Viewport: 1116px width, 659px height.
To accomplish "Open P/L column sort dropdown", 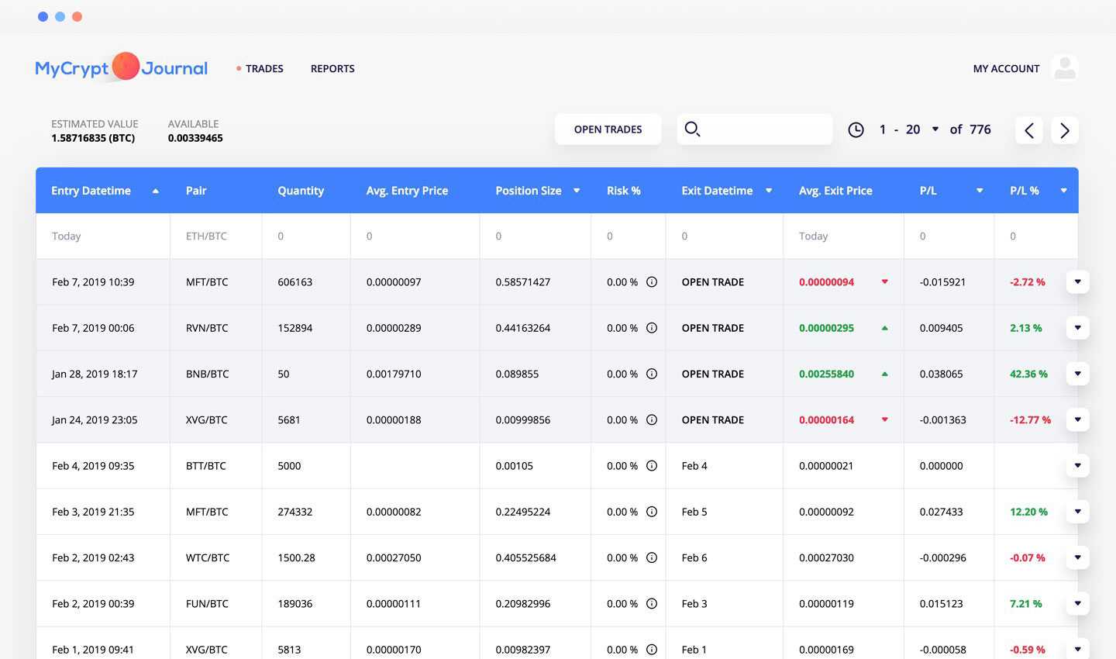I will [x=980, y=191].
